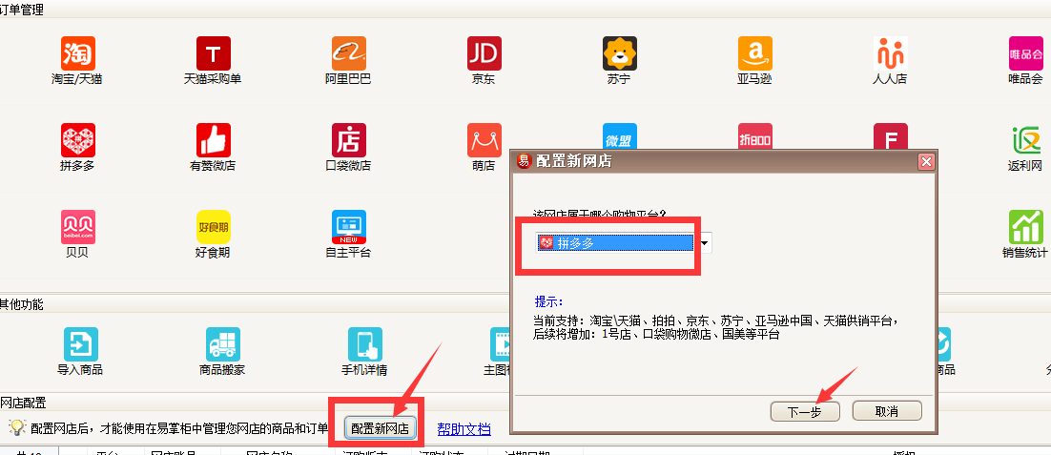1051x455 pixels.
Task: Open the 淘宝/天猫 platform icon
Action: 78,52
